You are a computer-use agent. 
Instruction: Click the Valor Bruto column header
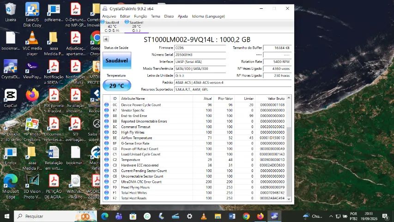(276, 99)
